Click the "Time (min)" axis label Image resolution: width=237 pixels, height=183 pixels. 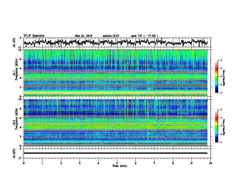tap(120, 166)
